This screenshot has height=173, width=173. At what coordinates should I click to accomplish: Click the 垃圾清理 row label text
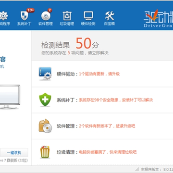(65, 152)
